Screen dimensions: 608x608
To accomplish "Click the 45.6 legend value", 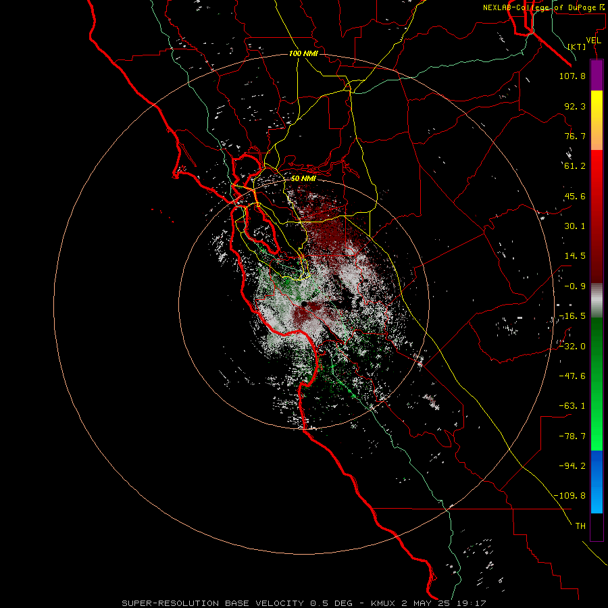I will point(575,196).
